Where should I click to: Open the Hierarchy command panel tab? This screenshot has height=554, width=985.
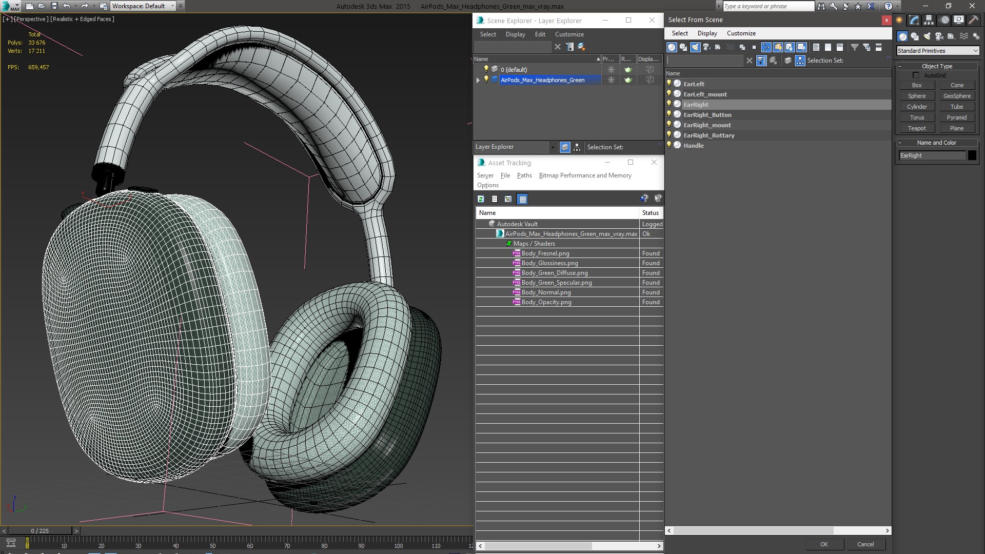tap(929, 20)
